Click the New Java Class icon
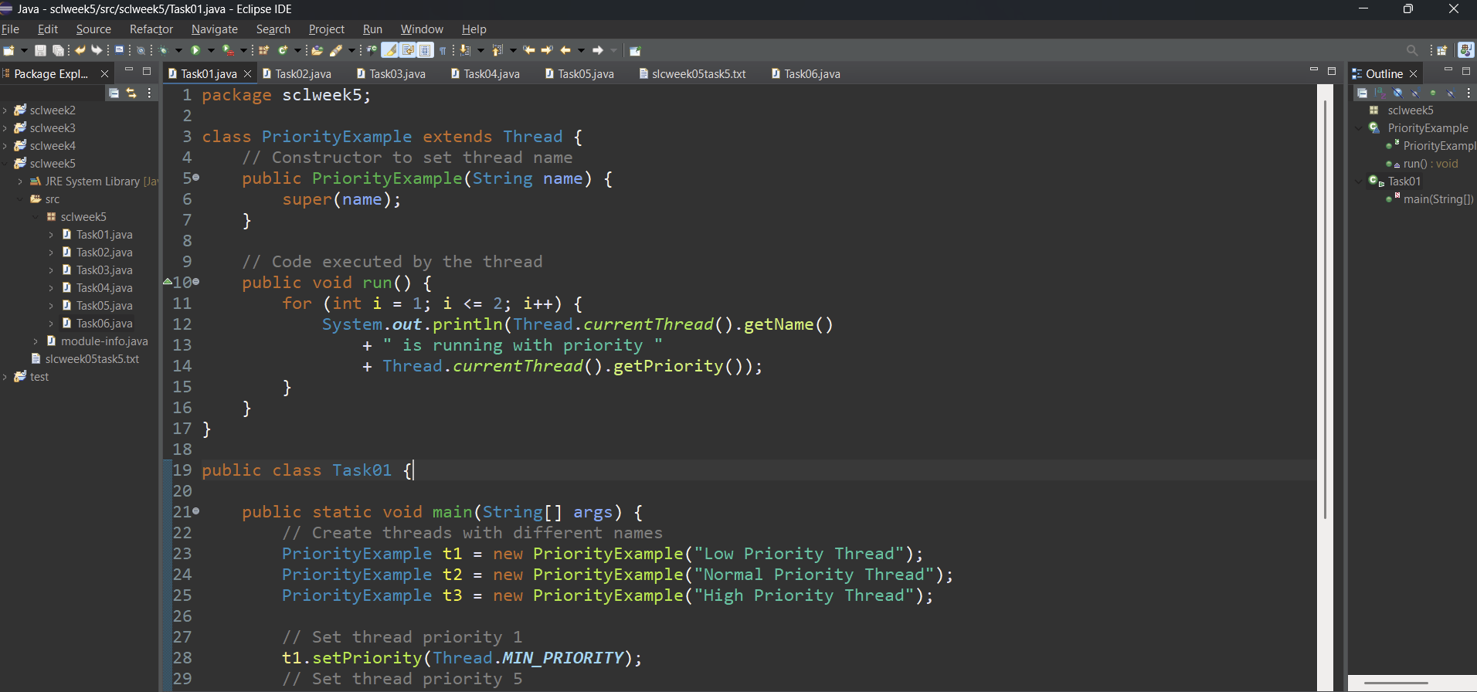Image resolution: width=1477 pixels, height=692 pixels. pos(283,50)
